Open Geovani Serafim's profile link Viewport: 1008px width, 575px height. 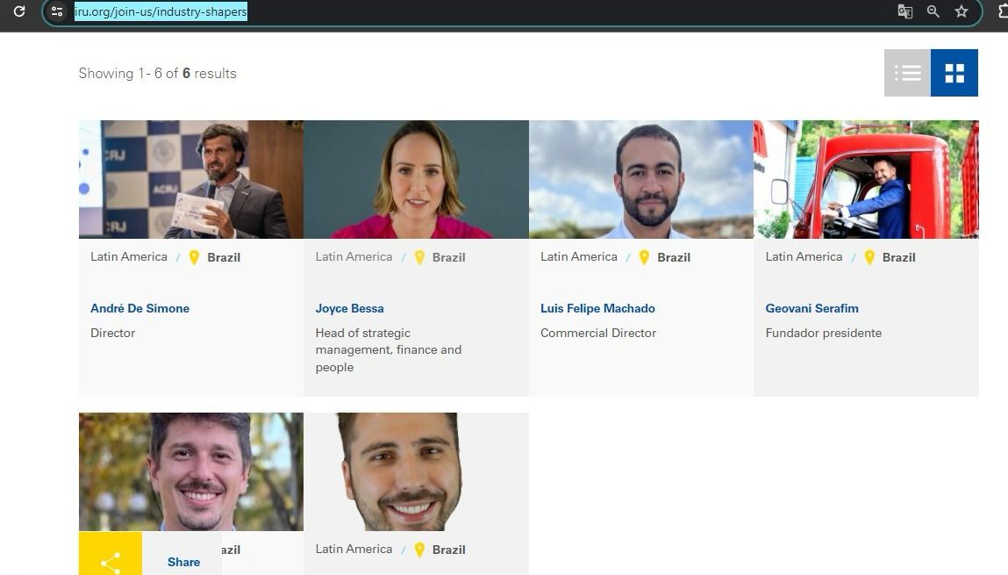(x=811, y=308)
